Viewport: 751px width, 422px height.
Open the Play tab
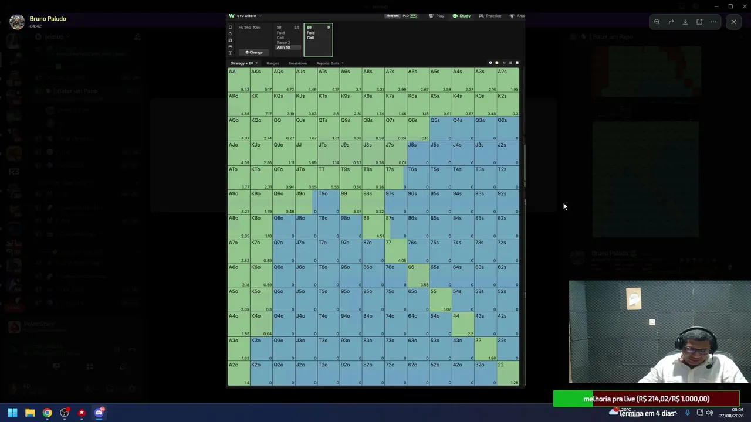click(437, 16)
